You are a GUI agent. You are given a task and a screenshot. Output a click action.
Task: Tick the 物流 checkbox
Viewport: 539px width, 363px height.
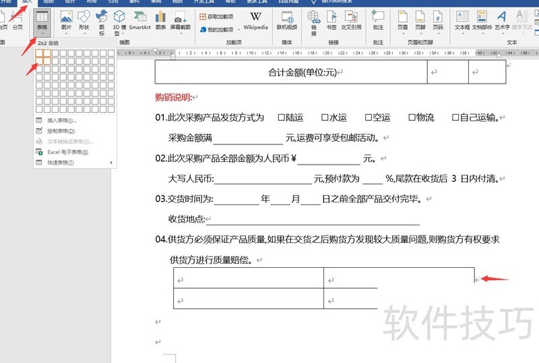point(412,117)
